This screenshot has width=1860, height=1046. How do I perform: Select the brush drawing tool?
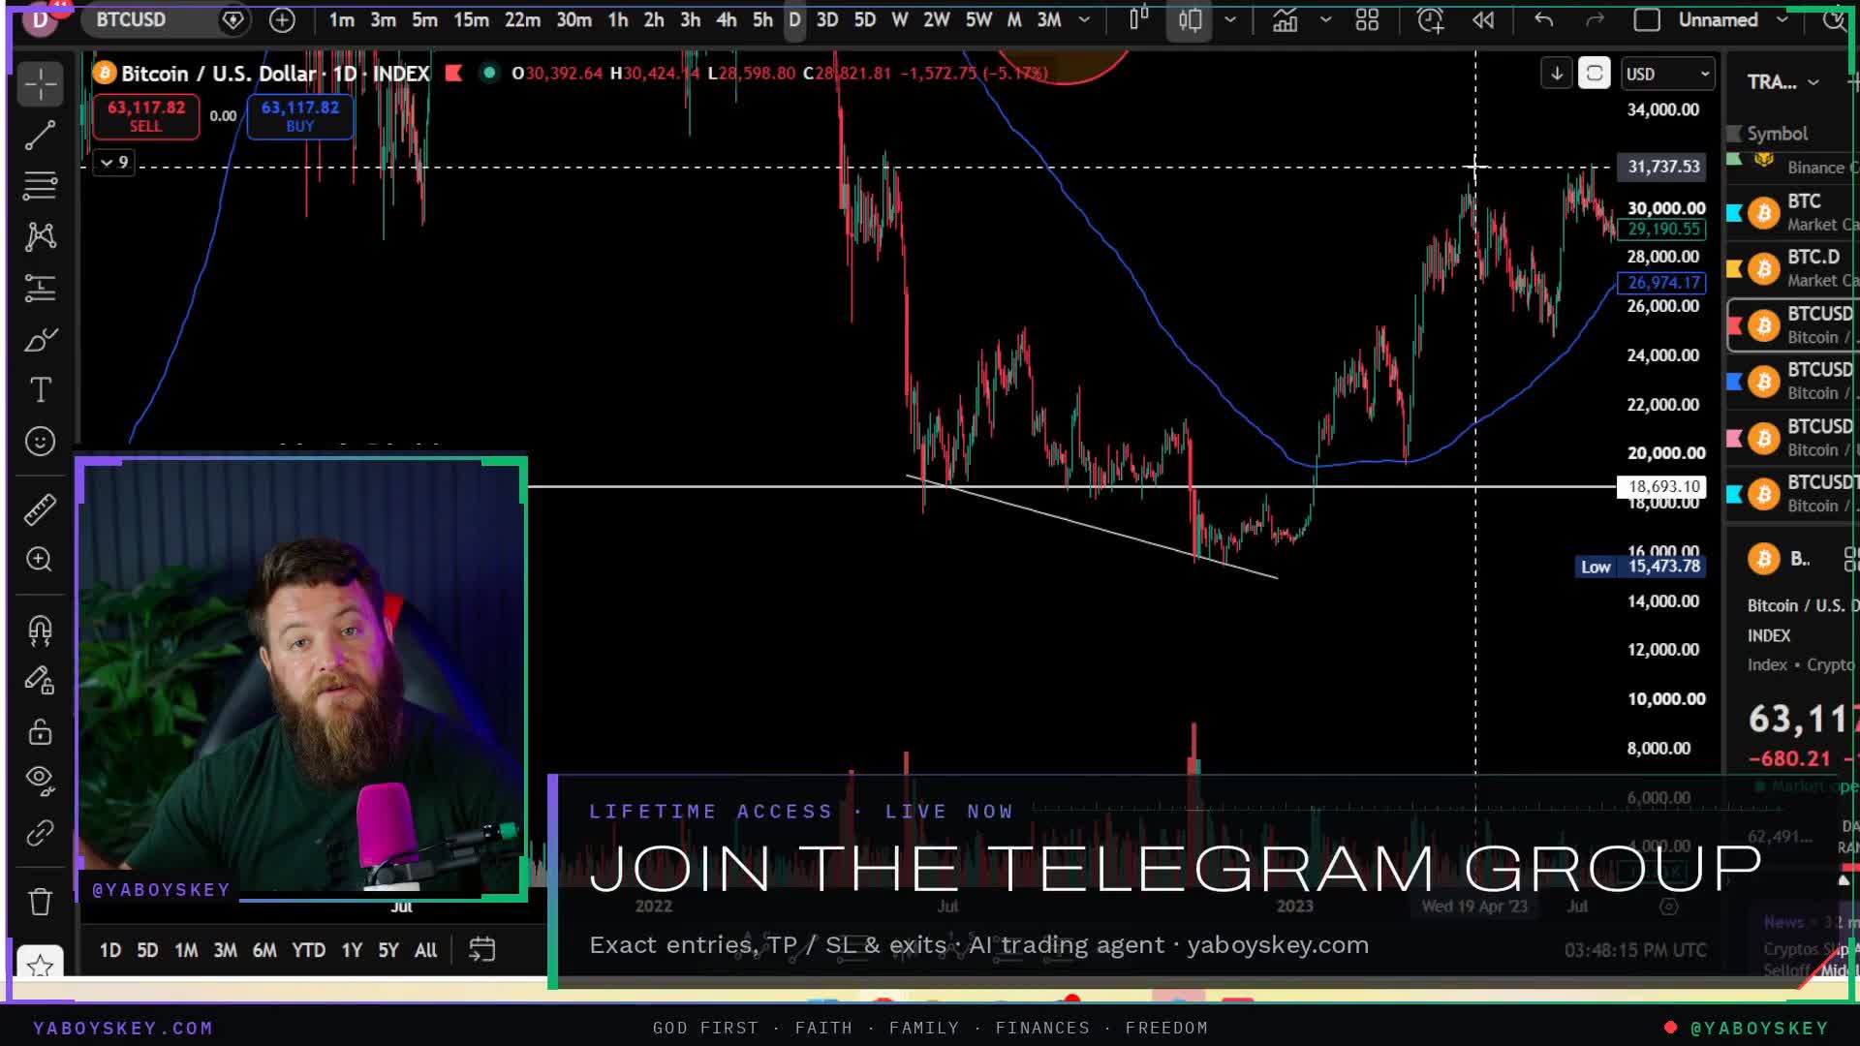(40, 339)
